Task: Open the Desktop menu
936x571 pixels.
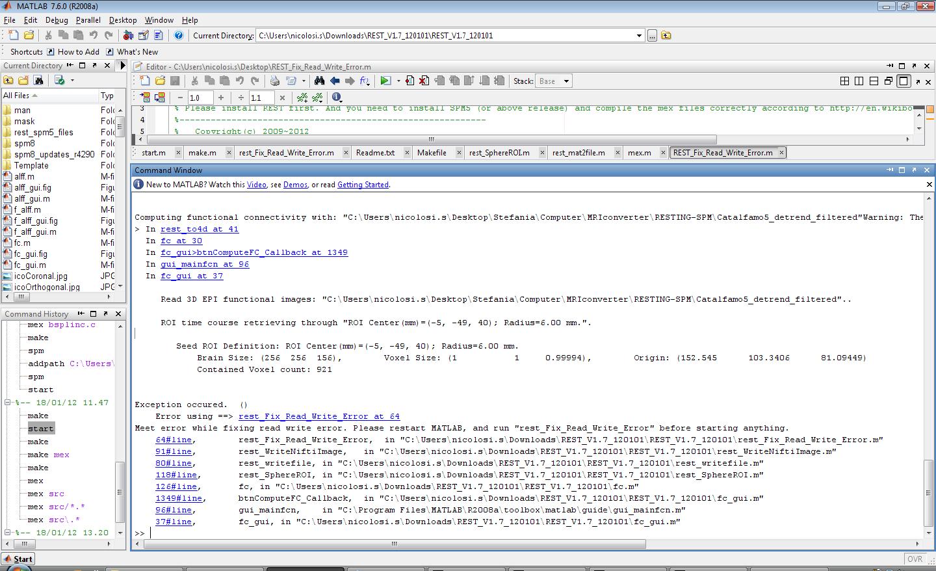Action: point(123,20)
